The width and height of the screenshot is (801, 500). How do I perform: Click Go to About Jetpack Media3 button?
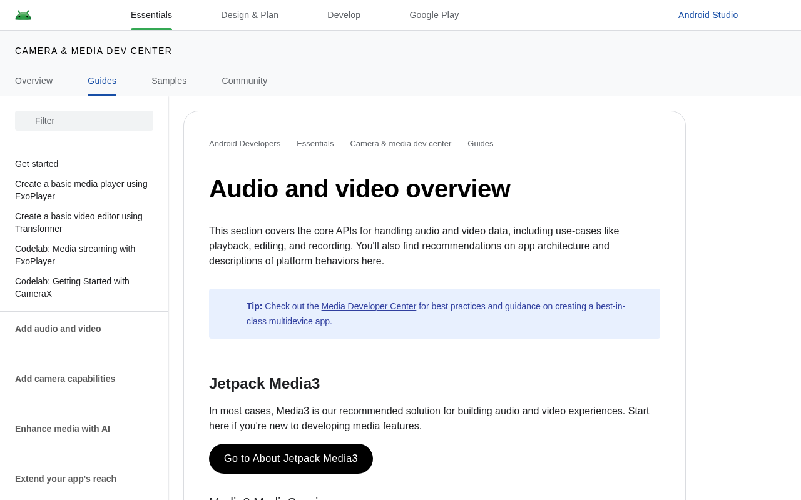pyautogui.click(x=291, y=459)
